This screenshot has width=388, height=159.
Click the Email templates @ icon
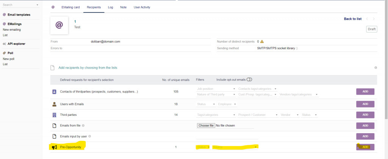click(x=4, y=15)
